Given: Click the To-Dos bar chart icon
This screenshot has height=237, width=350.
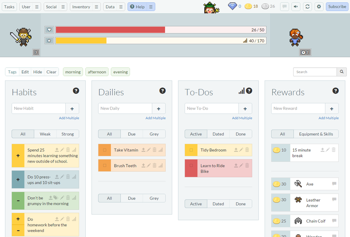Looking at the screenshot, I should click(x=242, y=91).
